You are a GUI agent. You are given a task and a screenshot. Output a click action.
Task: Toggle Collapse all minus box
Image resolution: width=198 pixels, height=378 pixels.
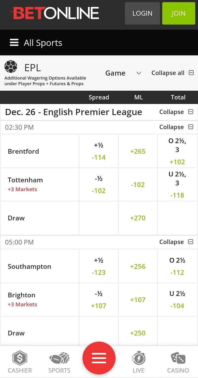tap(191, 73)
